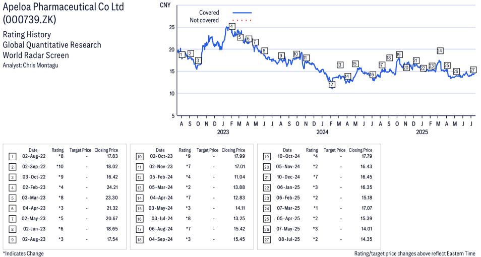Click chart marker 24 in 2025
Image resolution: width=481 pixels, height=257 pixels.
coord(440,50)
